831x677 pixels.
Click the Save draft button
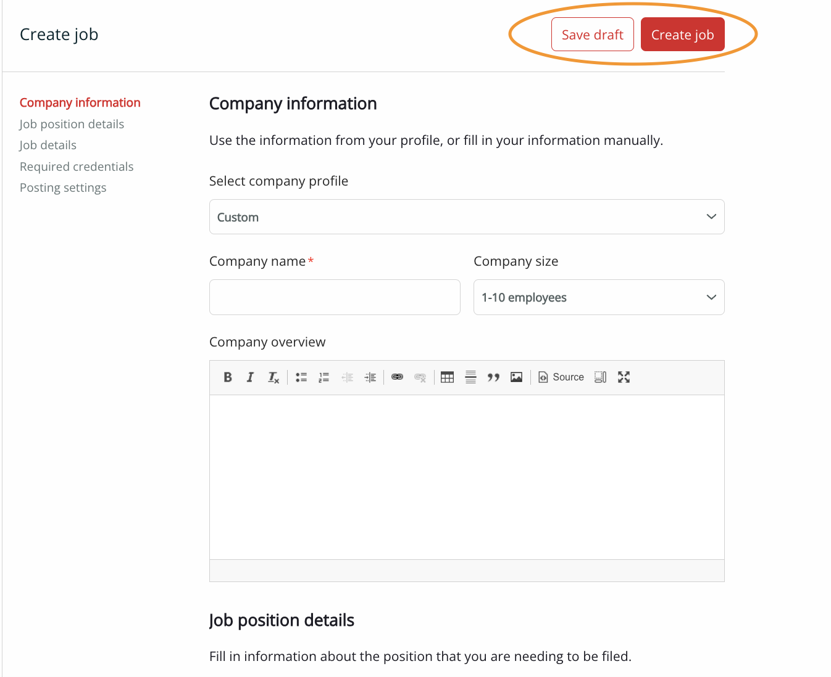[x=593, y=35]
